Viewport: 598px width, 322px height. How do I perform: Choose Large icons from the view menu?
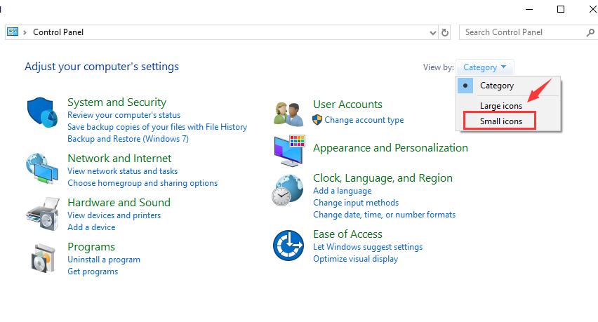[500, 105]
